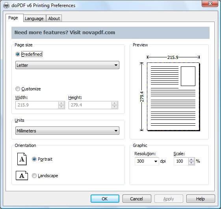Close the Printing Preferences window
Screen dimensions: 221x209
pos(210,4)
